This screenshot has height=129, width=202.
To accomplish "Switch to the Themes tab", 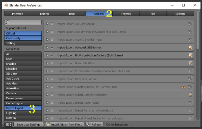I will [126, 14].
